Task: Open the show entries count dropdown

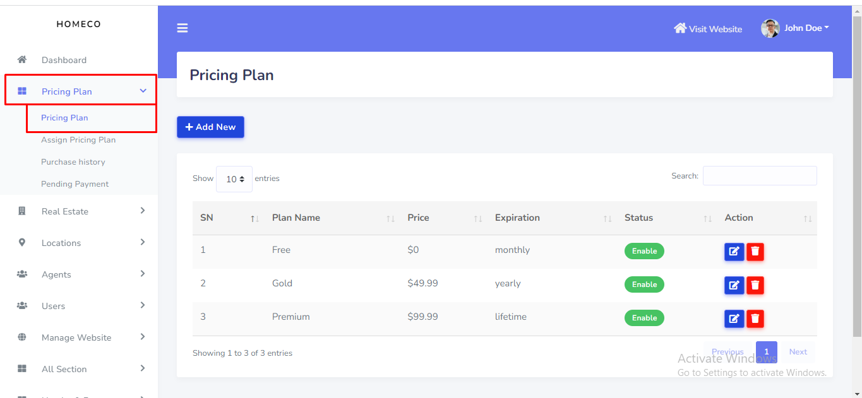Action: [234, 179]
